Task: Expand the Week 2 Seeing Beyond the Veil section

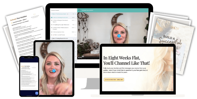Action: (75, 39)
